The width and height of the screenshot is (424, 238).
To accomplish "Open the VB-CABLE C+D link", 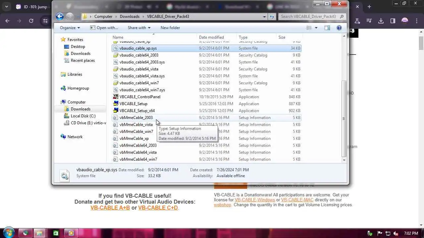I will coord(158,208).
